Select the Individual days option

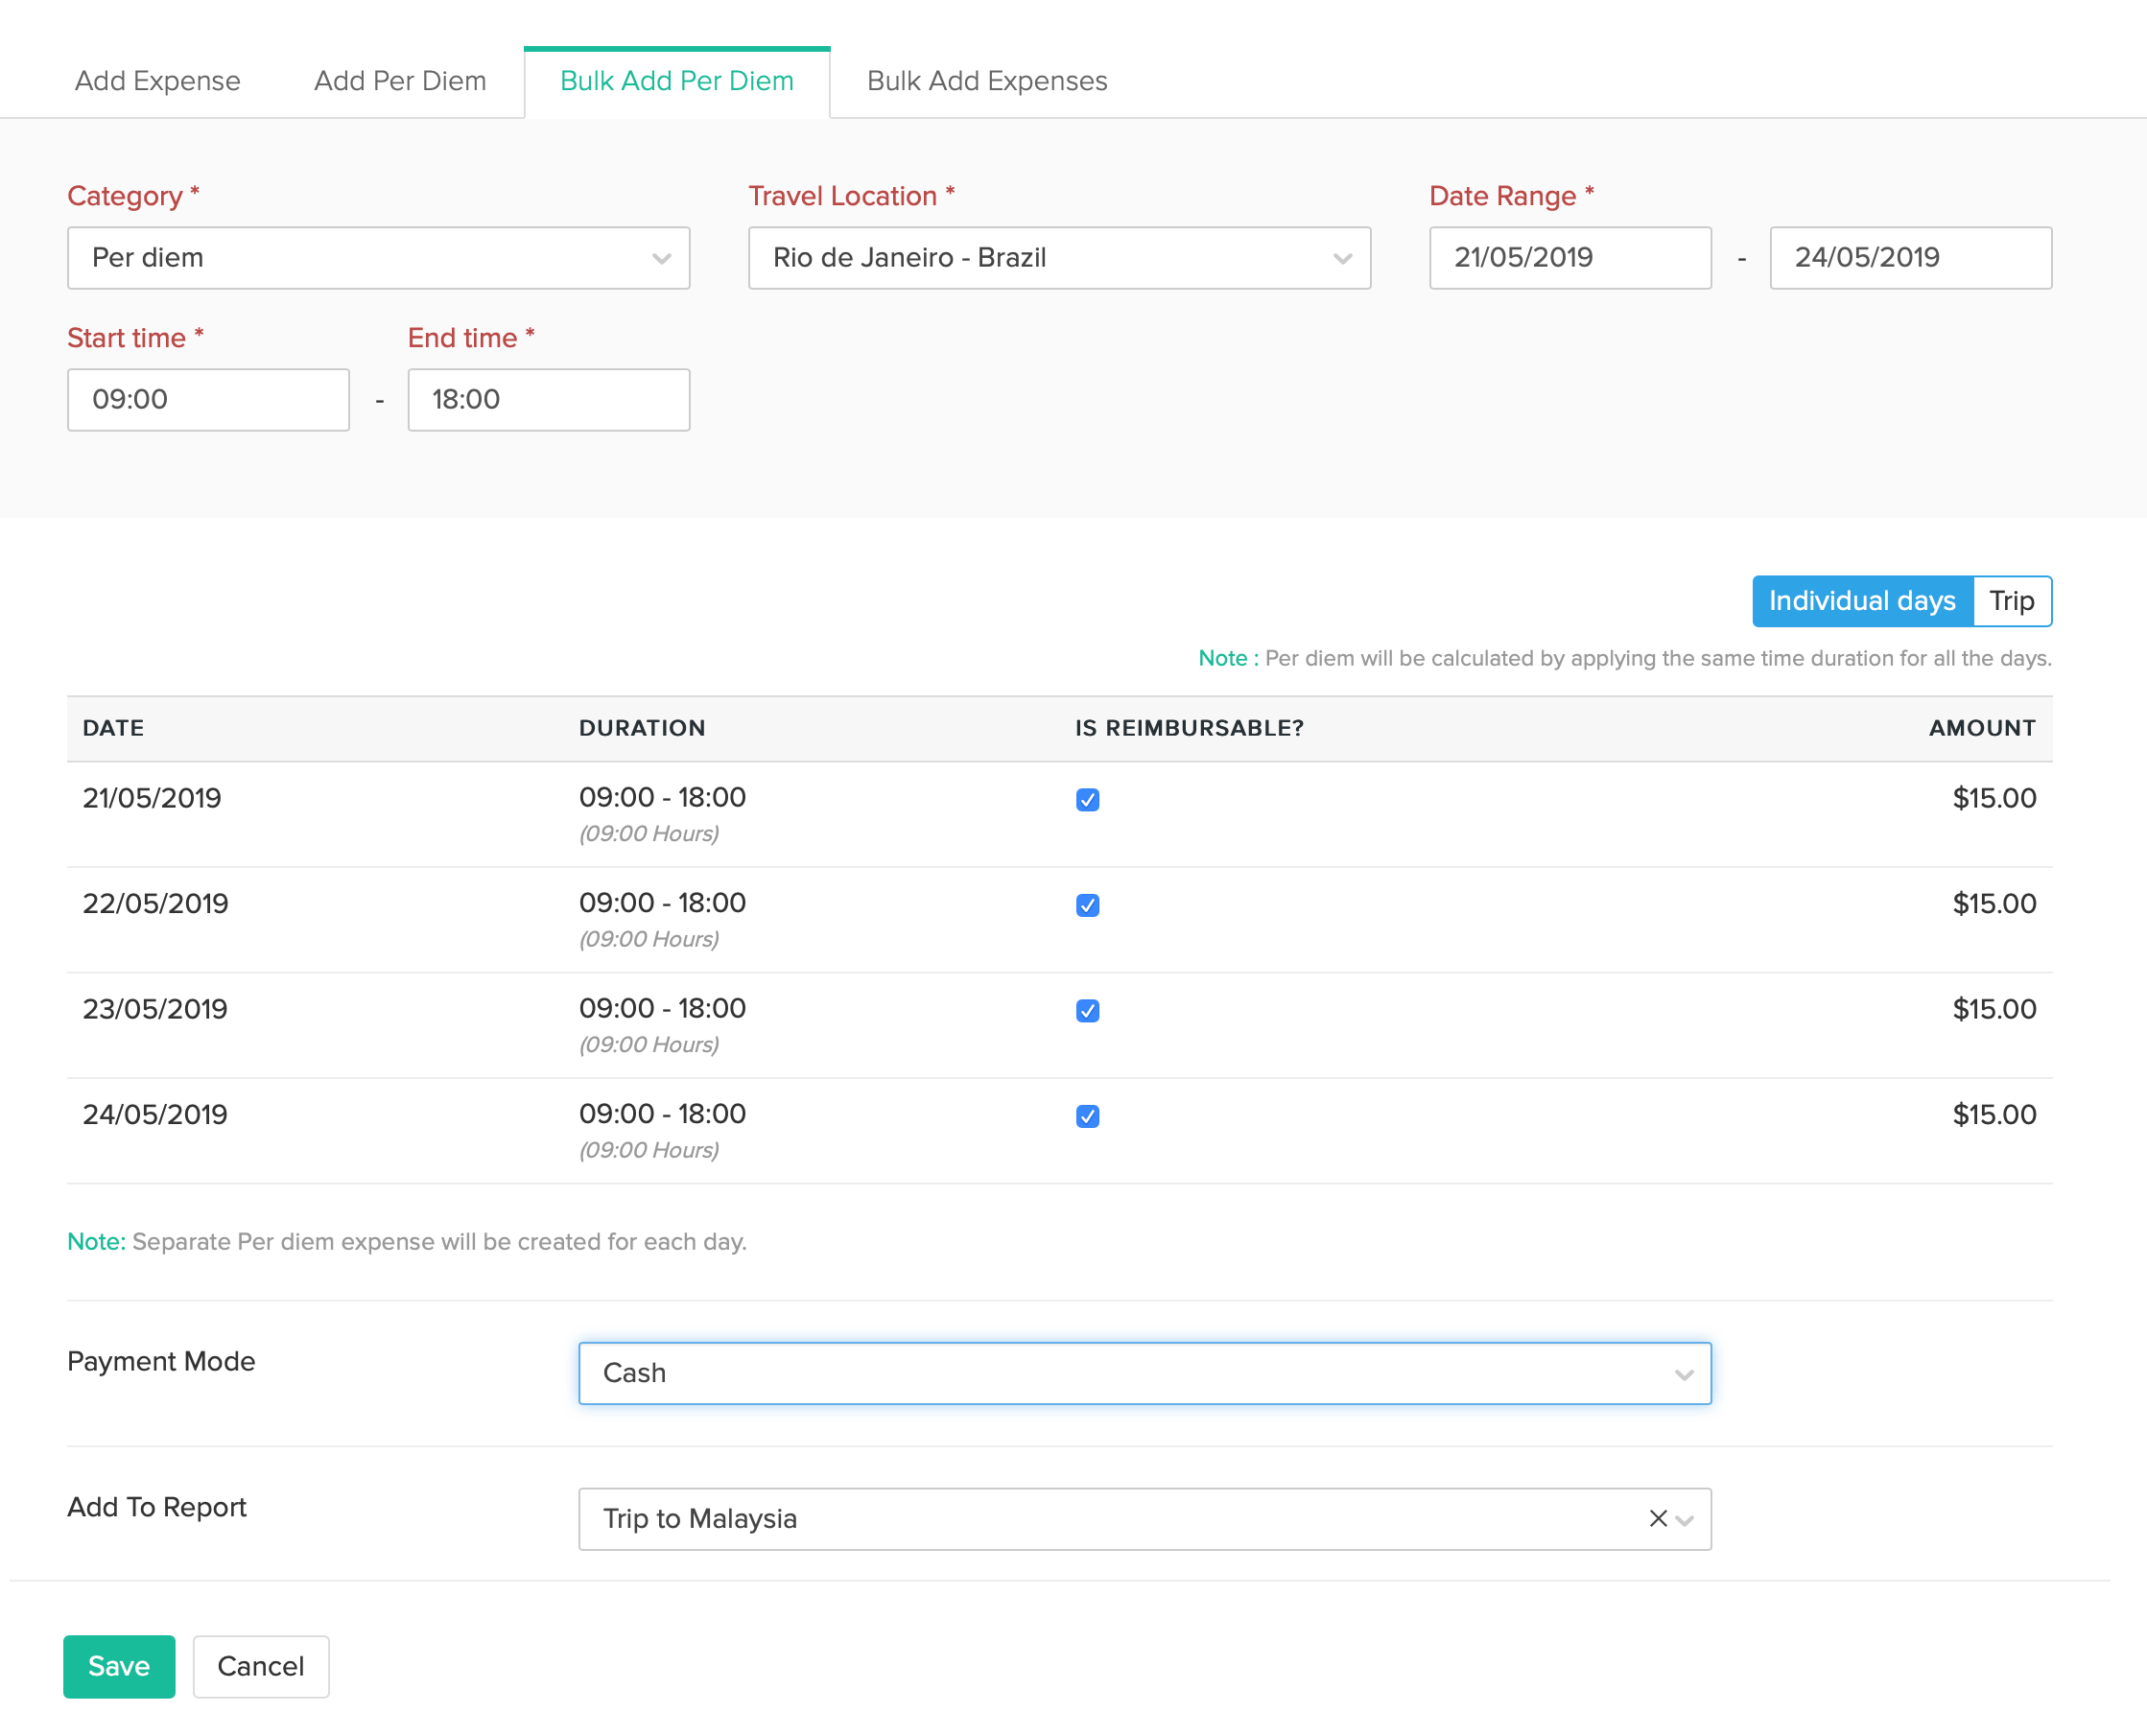coord(1861,601)
